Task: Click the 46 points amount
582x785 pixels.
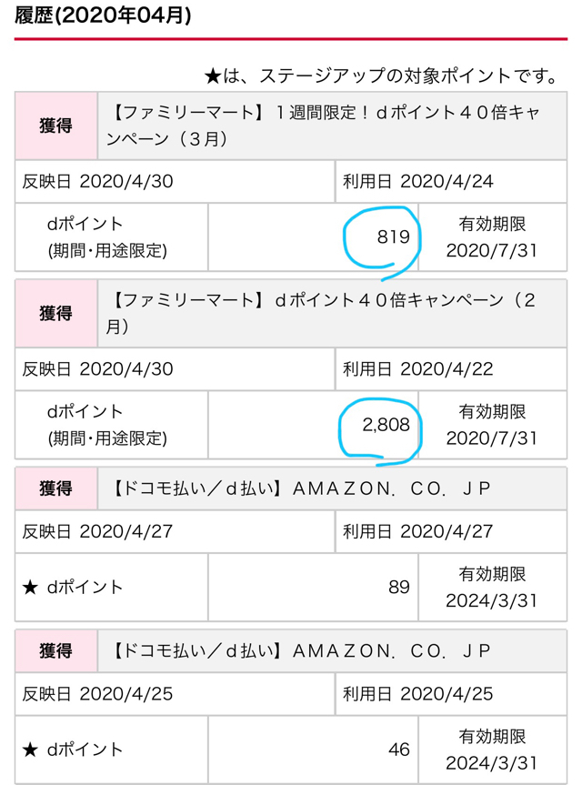Action: coord(399,750)
